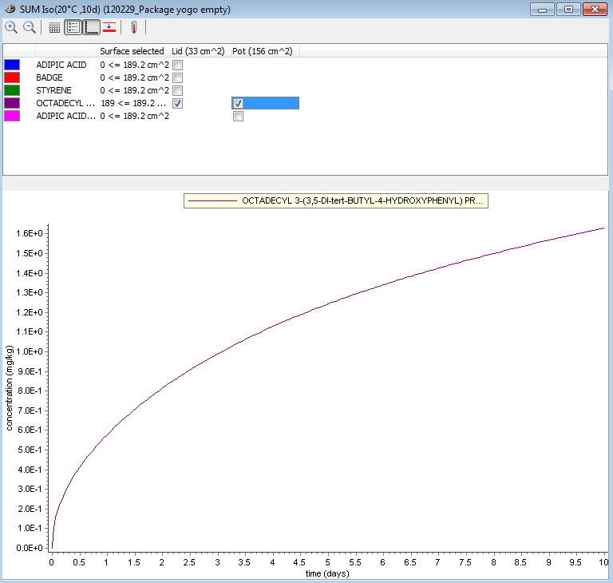Screen dimensions: 613x583
Task: Uncheck the highlighted Pot checkbox for OCTADECYL
Action: [238, 103]
